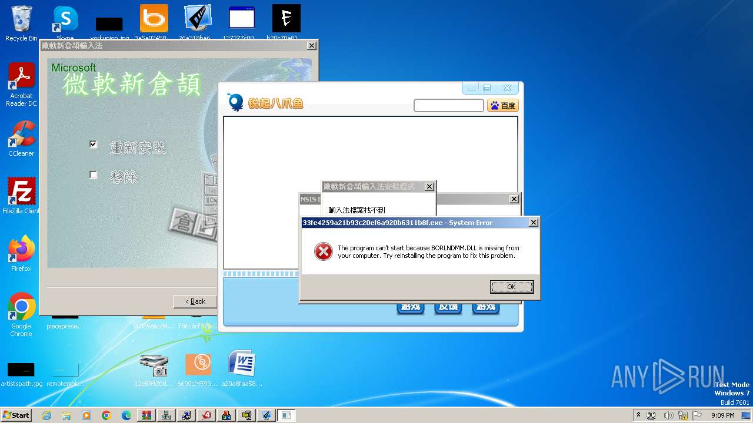Select the 26a318ba6 monitor desktop icon
This screenshot has height=423, width=753.
(x=198, y=23)
